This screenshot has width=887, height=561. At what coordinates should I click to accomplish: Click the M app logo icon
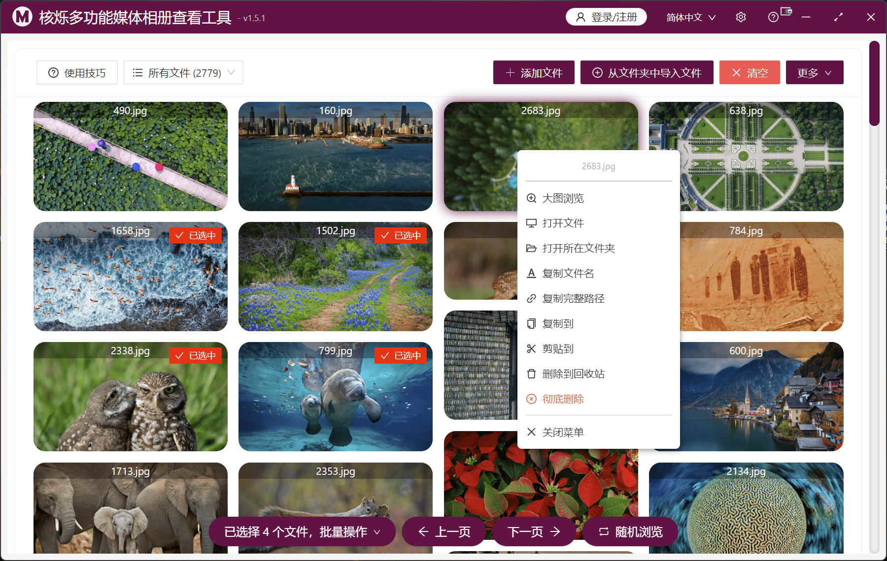[22, 17]
